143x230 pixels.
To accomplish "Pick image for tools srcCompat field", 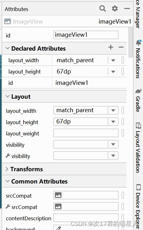I will pos(58,206).
